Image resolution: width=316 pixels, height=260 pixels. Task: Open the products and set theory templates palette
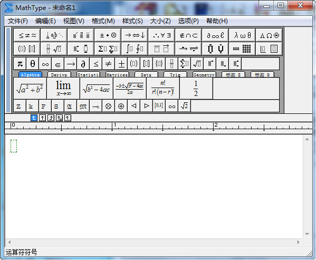click(215, 49)
